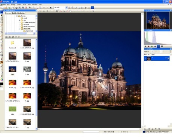This screenshot has width=172, height=137.
Task: Open the Window menu
Action: [x=35, y=4]
